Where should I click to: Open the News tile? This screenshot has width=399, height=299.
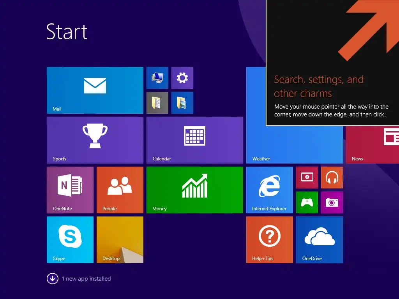[372, 145]
